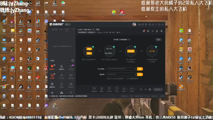The image size is (213, 120).
Task: Open the 虚拟形象 tool in toolbox
Action: [71, 76]
